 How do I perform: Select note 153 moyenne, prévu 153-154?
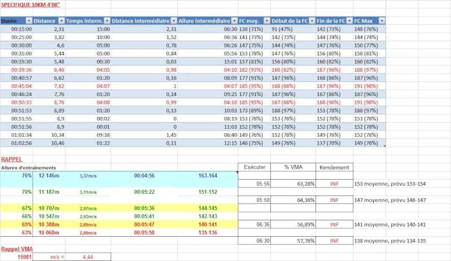389,184
